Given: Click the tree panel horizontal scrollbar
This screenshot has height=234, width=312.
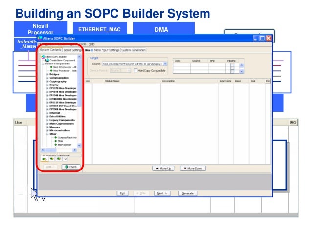Looking at the screenshot, I should 59,150.
